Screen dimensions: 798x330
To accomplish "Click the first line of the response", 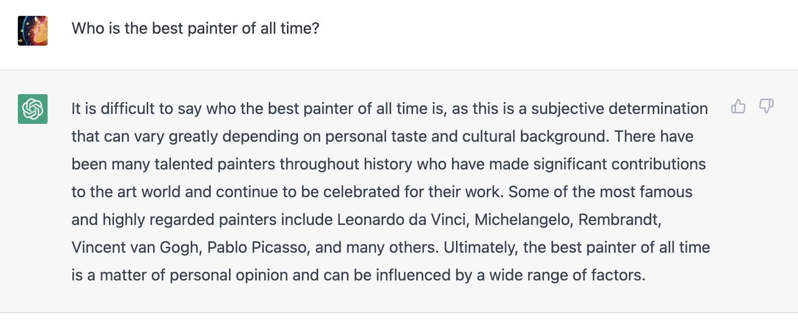I will [390, 109].
